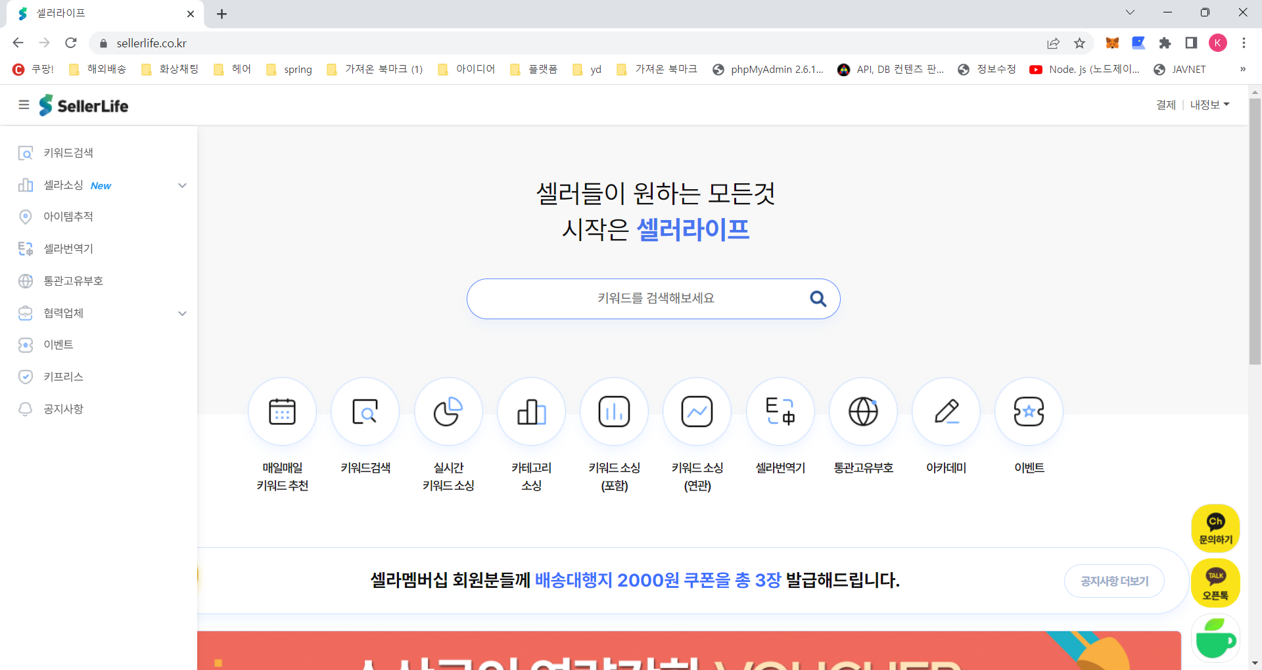
Task: Open the tab search chevron dropdown
Action: [1130, 12]
